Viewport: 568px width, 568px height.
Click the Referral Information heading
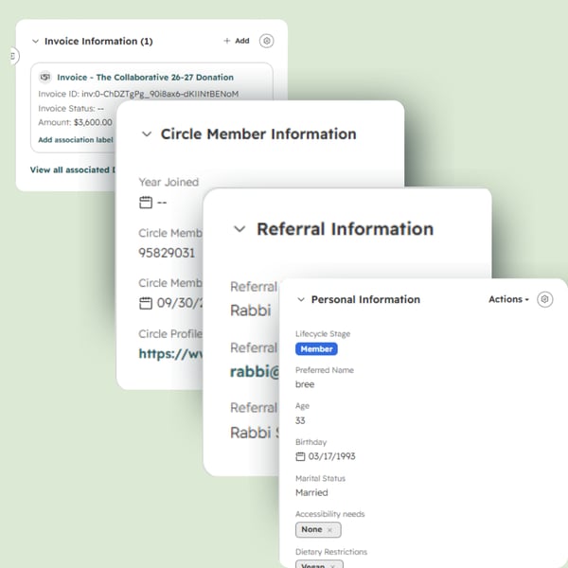[346, 229]
